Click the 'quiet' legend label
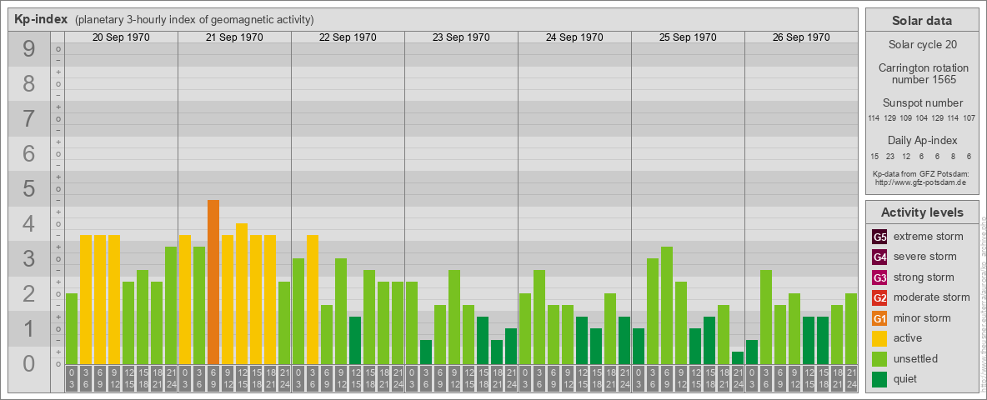Viewport: 987px width, 400px height. 907,379
